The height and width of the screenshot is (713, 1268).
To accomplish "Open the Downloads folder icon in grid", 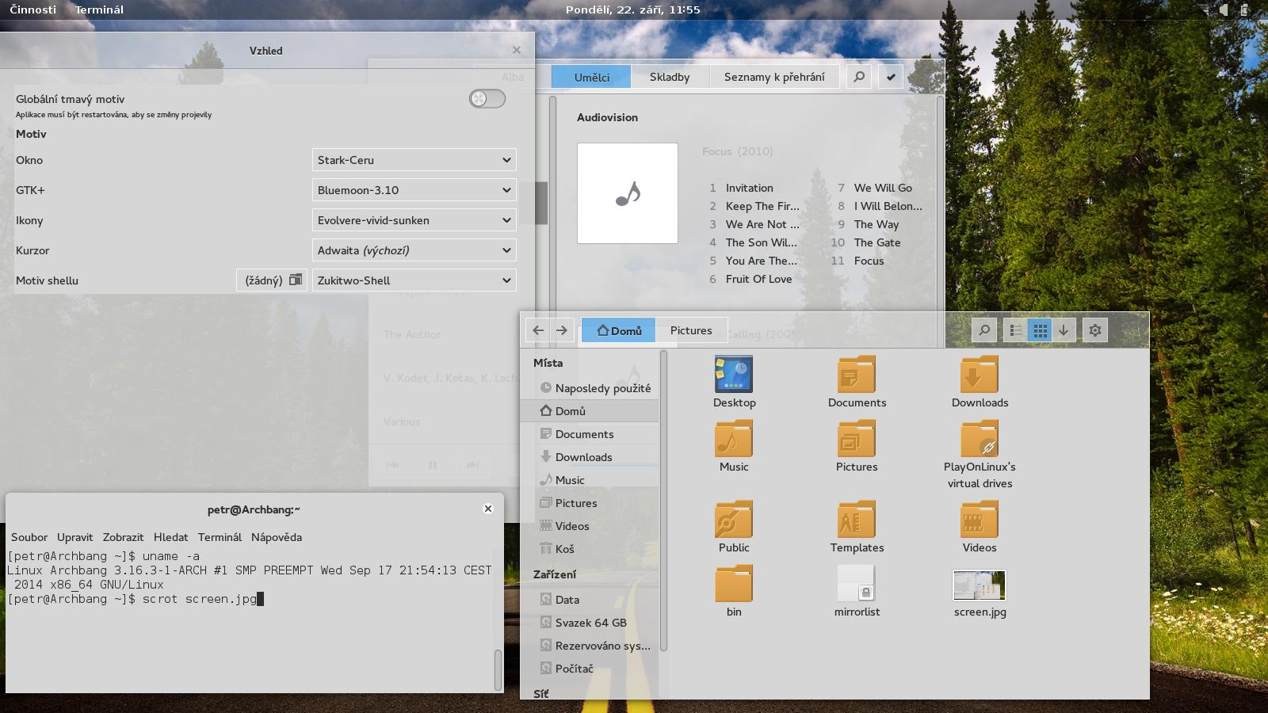I will click(x=980, y=375).
